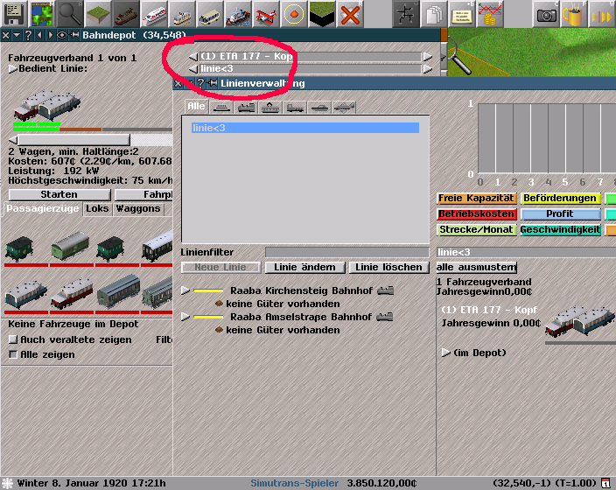Image resolution: width=616 pixels, height=490 pixels.
Task: Switch to the Waggons tab
Action: click(x=138, y=209)
